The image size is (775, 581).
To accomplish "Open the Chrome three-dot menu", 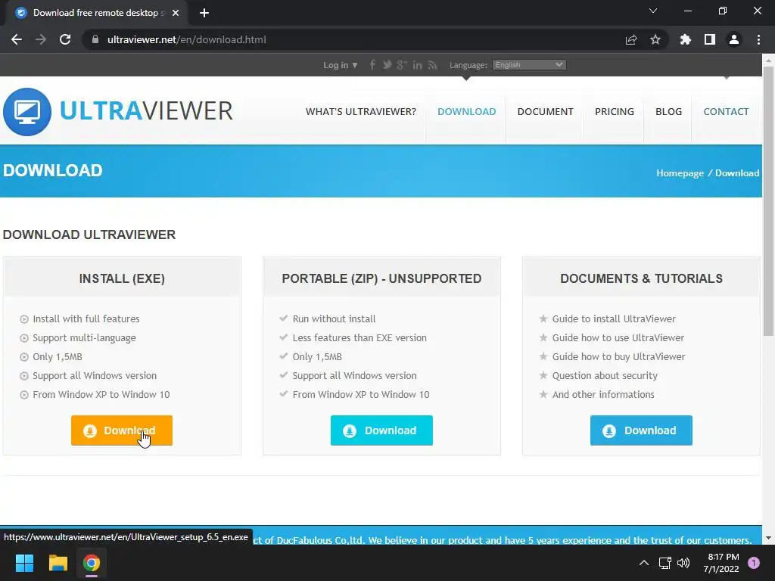I will click(758, 39).
